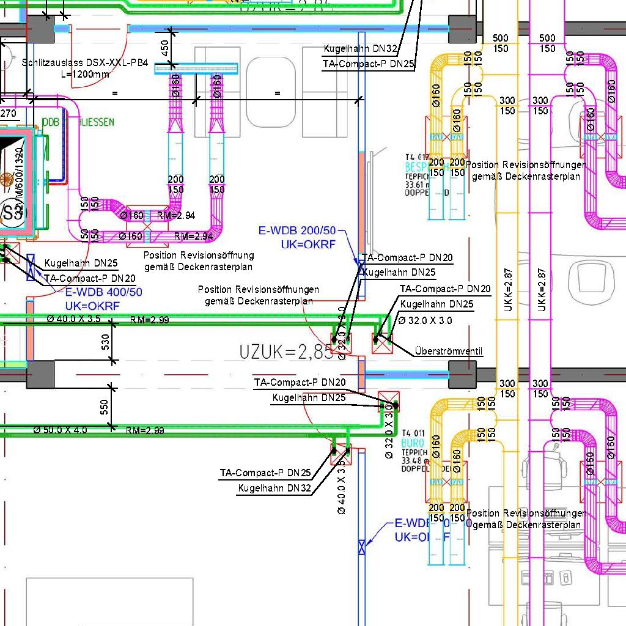Select the horizontal Ø 32.0 X 3.0 label
This screenshot has width=626, height=626.
pyautogui.click(x=425, y=320)
